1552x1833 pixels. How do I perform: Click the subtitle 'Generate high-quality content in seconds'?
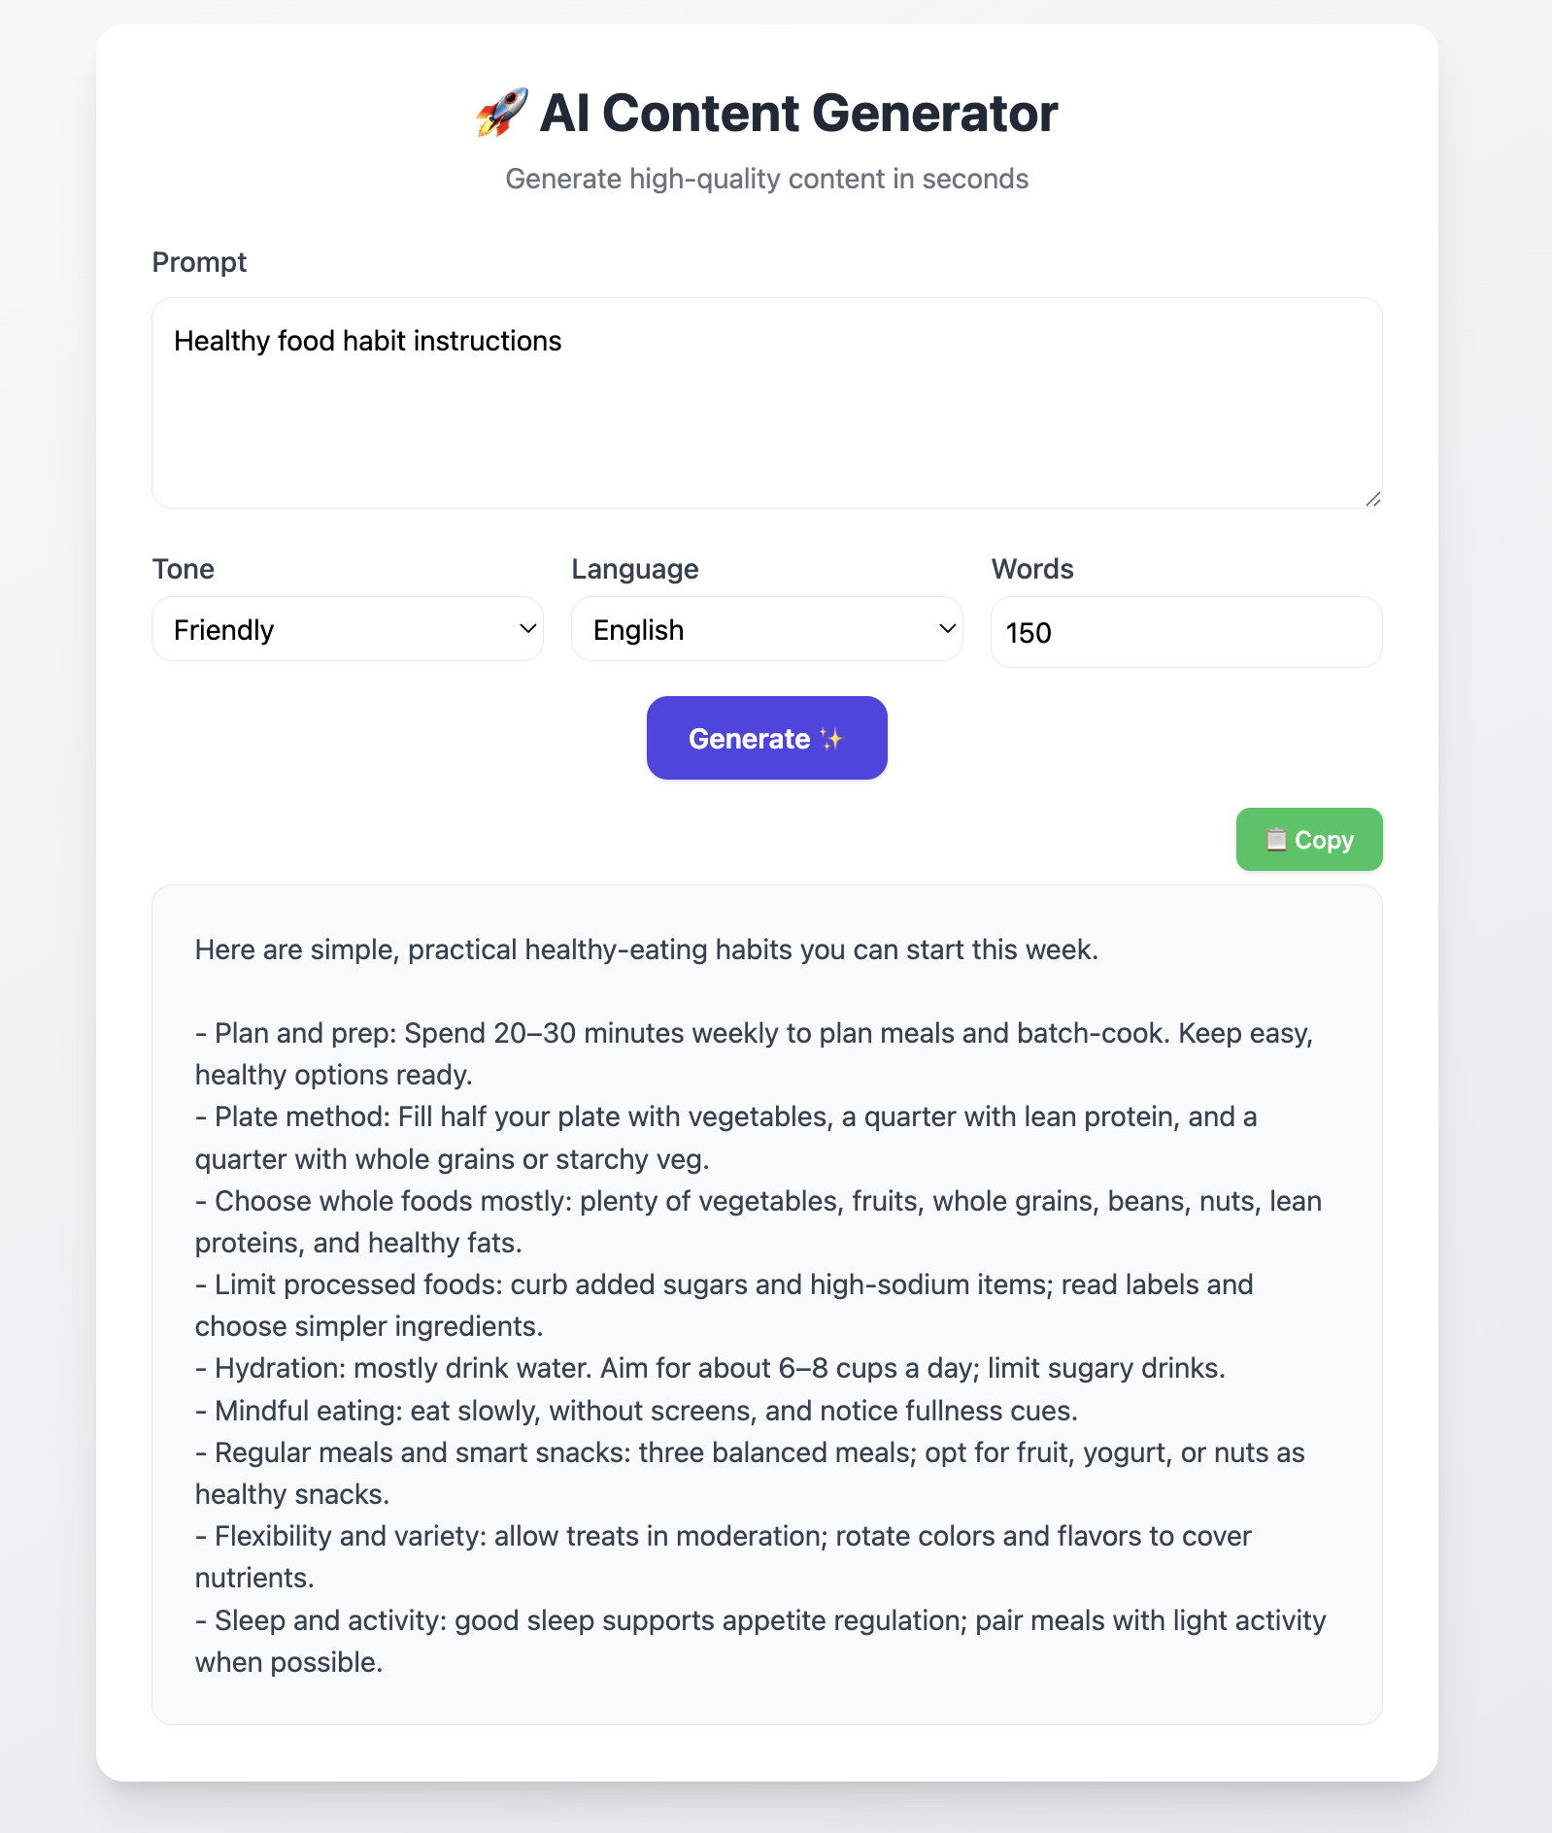[x=766, y=179]
